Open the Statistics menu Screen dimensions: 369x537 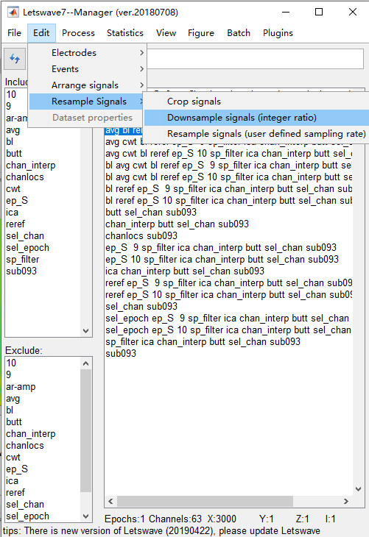coord(124,33)
